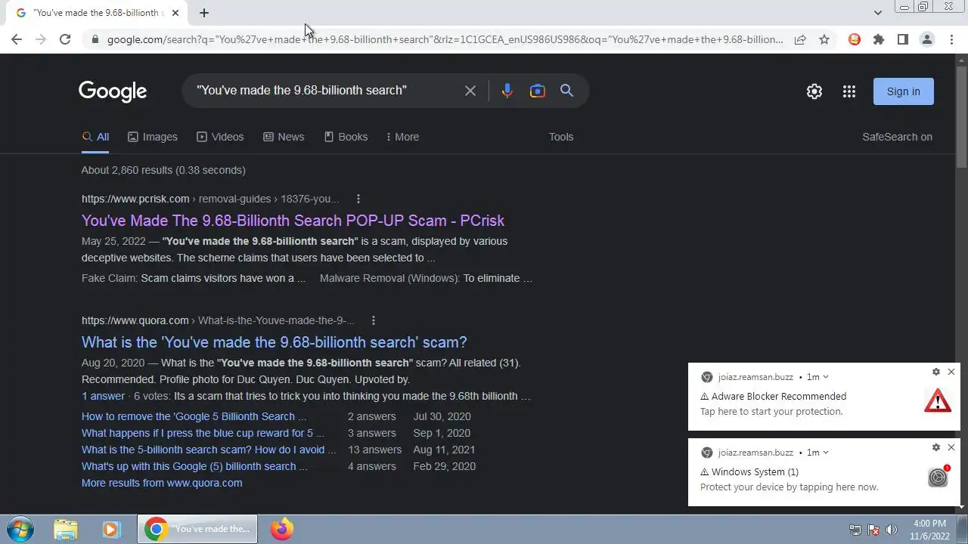
Task: Reload the current page
Action: [x=65, y=39]
